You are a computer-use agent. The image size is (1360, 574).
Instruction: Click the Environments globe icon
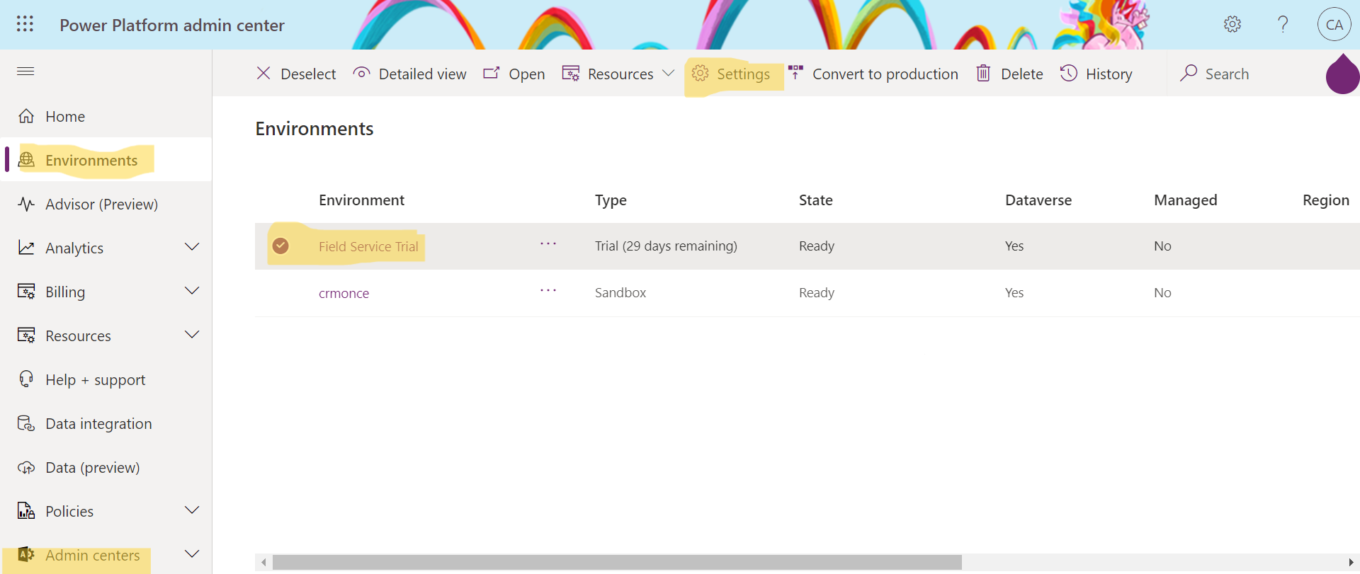point(26,160)
